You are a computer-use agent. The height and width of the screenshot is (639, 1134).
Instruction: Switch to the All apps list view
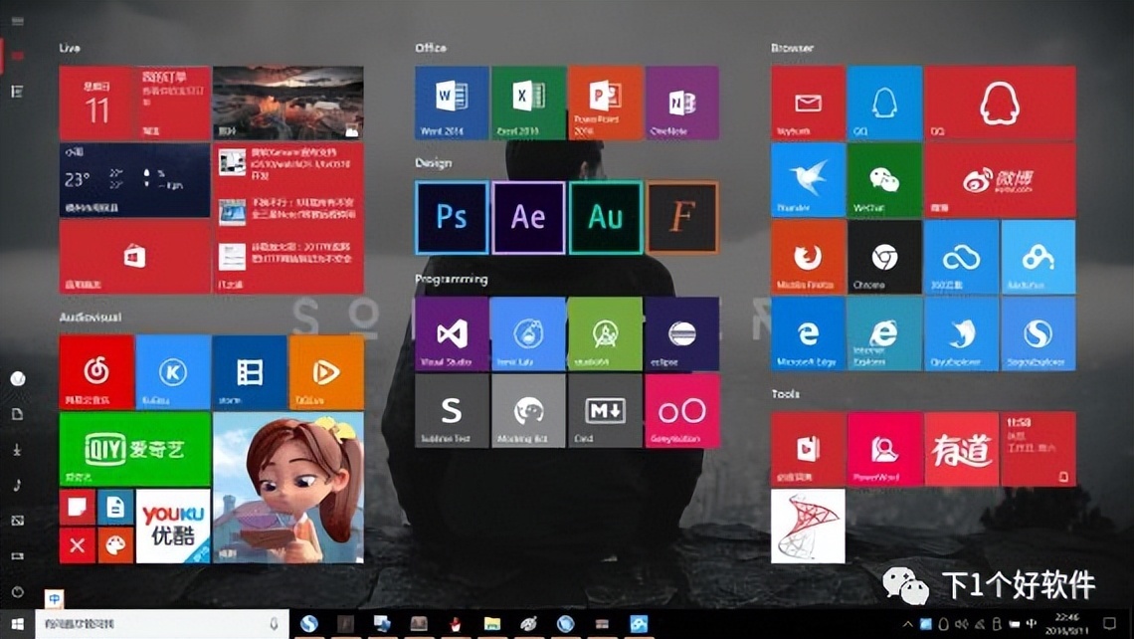pos(17,92)
